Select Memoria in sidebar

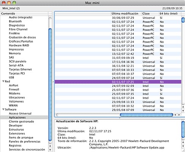coord(15,54)
